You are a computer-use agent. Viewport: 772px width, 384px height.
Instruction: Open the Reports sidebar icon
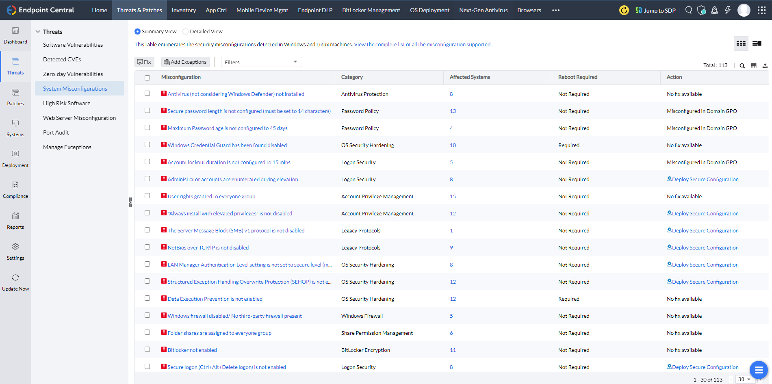click(x=15, y=221)
